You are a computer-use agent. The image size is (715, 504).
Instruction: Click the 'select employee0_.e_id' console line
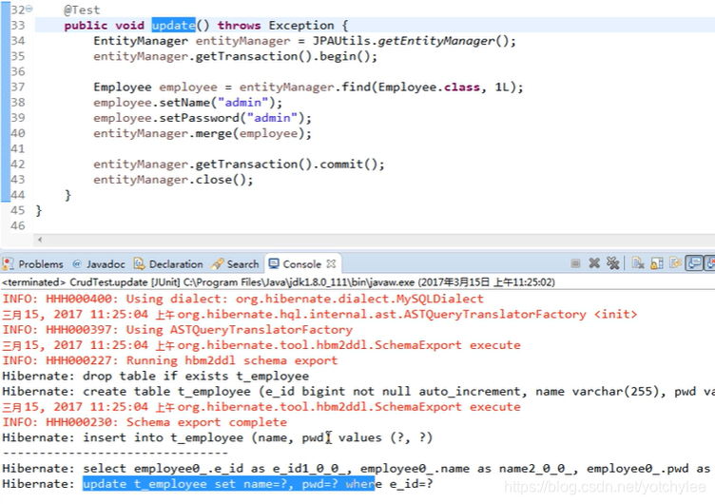(x=358, y=469)
